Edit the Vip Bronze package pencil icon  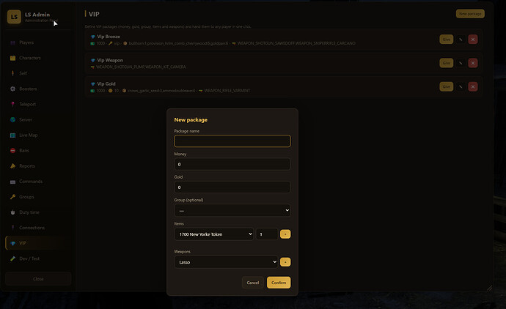pos(461,40)
